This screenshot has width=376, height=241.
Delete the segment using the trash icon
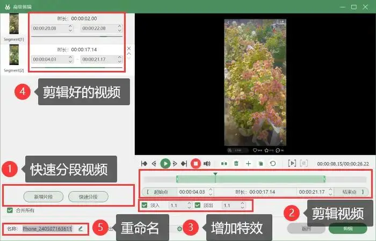point(236,163)
